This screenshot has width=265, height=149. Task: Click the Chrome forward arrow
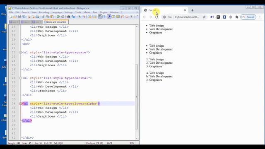click(150, 17)
